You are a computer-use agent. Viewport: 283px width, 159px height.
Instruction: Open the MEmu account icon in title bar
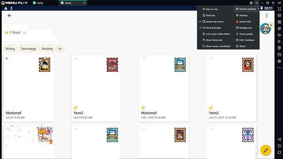251,3
